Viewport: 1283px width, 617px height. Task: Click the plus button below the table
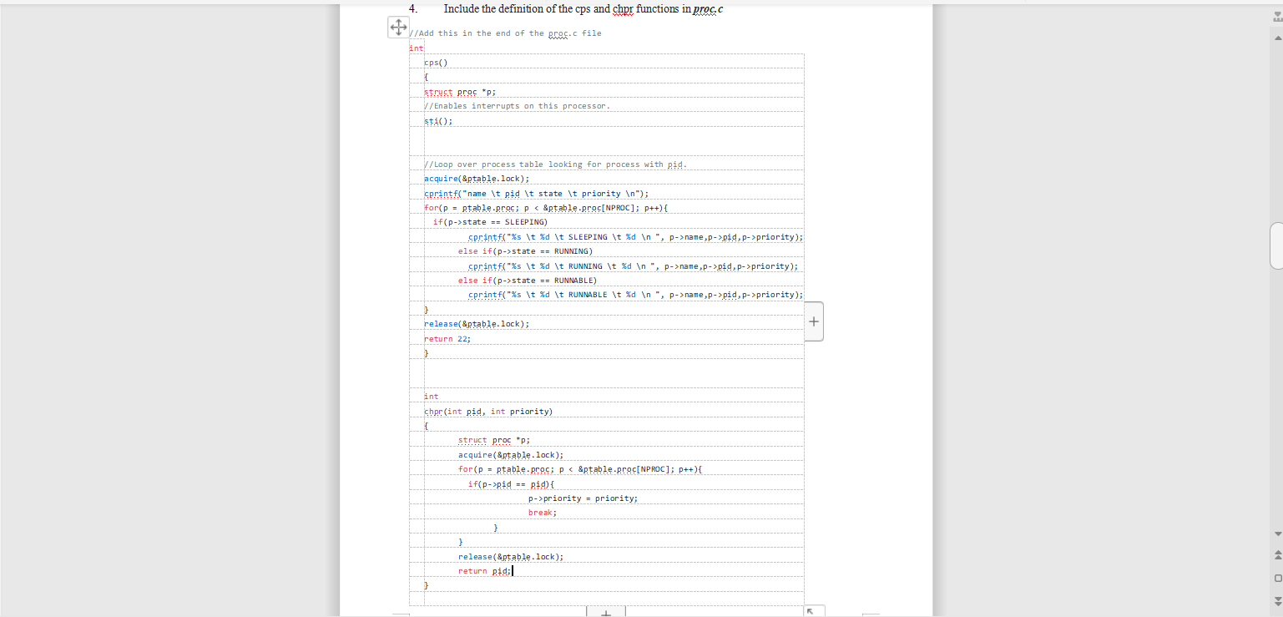[605, 612]
